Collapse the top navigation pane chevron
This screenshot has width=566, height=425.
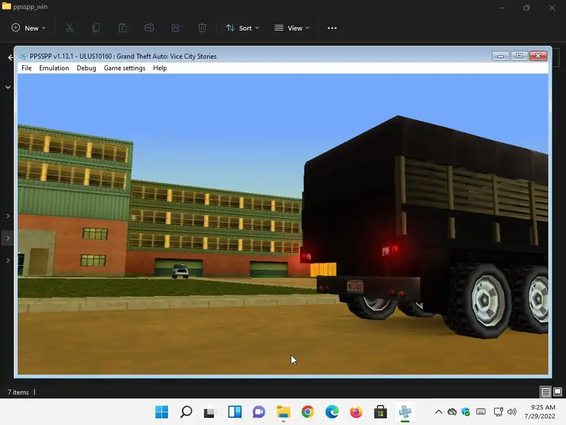pyautogui.click(x=8, y=87)
